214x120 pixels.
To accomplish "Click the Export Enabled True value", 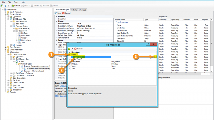I will (79, 24).
